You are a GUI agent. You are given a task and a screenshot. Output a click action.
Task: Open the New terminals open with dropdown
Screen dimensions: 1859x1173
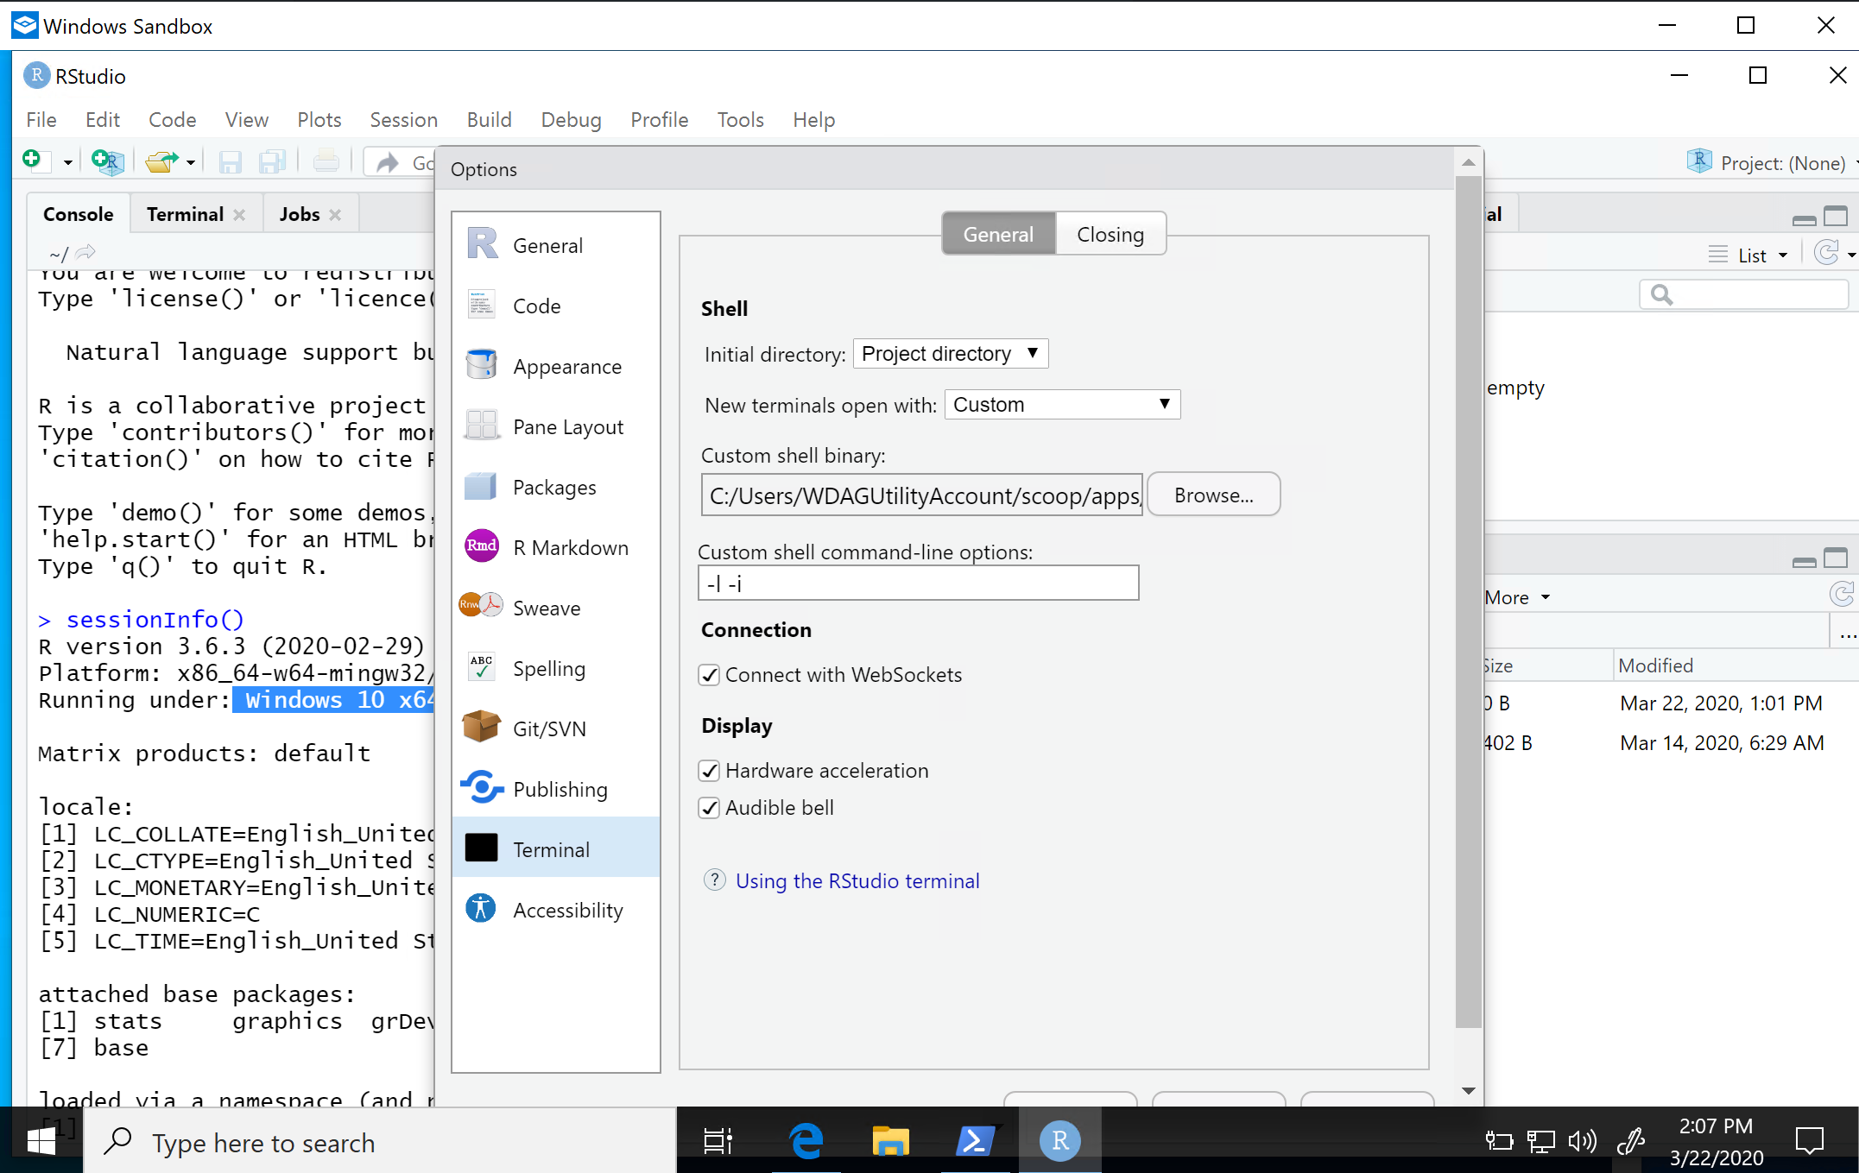coord(1061,405)
